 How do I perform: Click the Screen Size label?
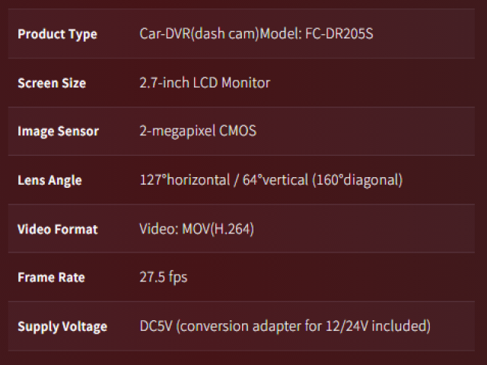[52, 83]
